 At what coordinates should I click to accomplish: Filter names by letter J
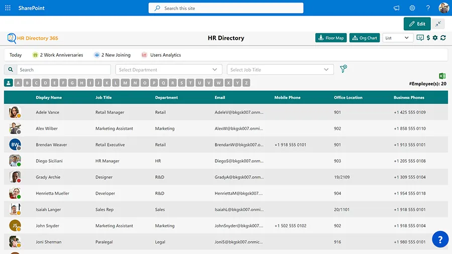coord(98,83)
